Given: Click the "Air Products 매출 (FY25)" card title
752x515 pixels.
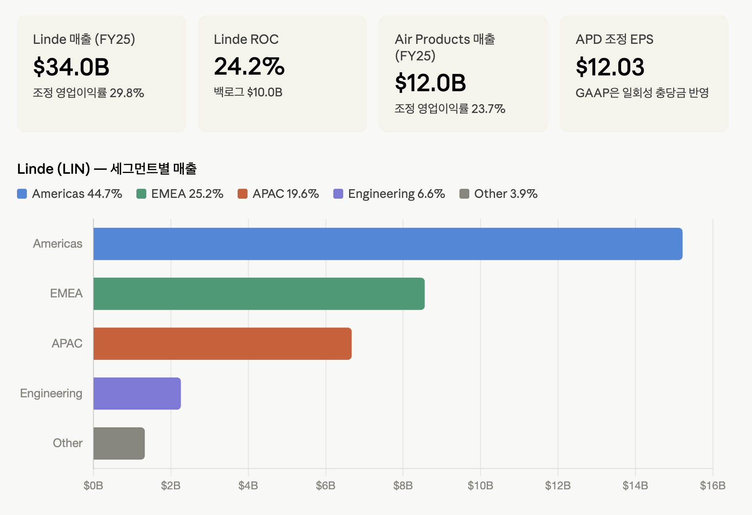Looking at the screenshot, I should click(x=445, y=47).
